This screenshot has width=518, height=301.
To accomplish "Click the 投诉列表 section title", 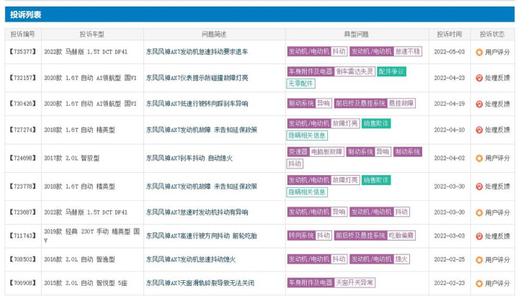I will pyautogui.click(x=25, y=14).
